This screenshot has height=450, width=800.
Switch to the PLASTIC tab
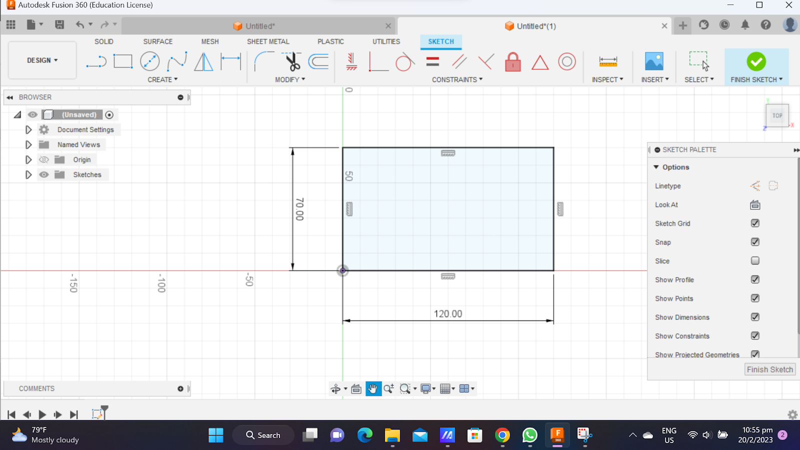(330, 41)
